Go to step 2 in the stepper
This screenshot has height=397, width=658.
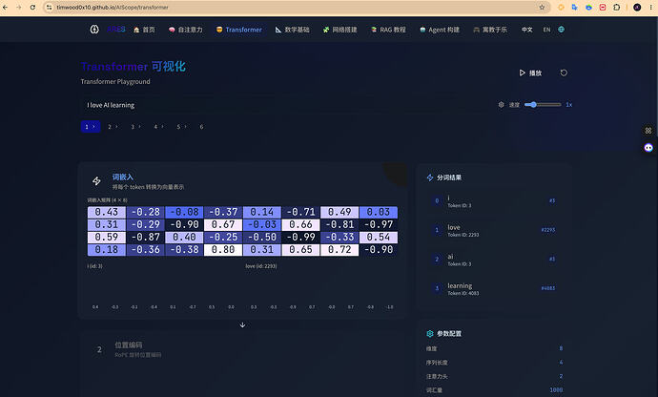point(113,127)
